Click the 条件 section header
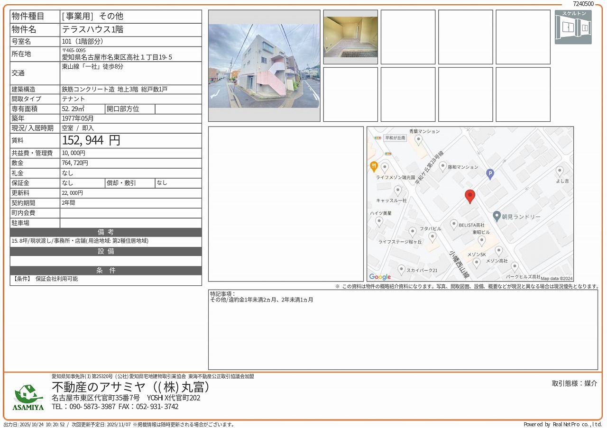The height and width of the screenshot is (428, 607). coord(106,271)
